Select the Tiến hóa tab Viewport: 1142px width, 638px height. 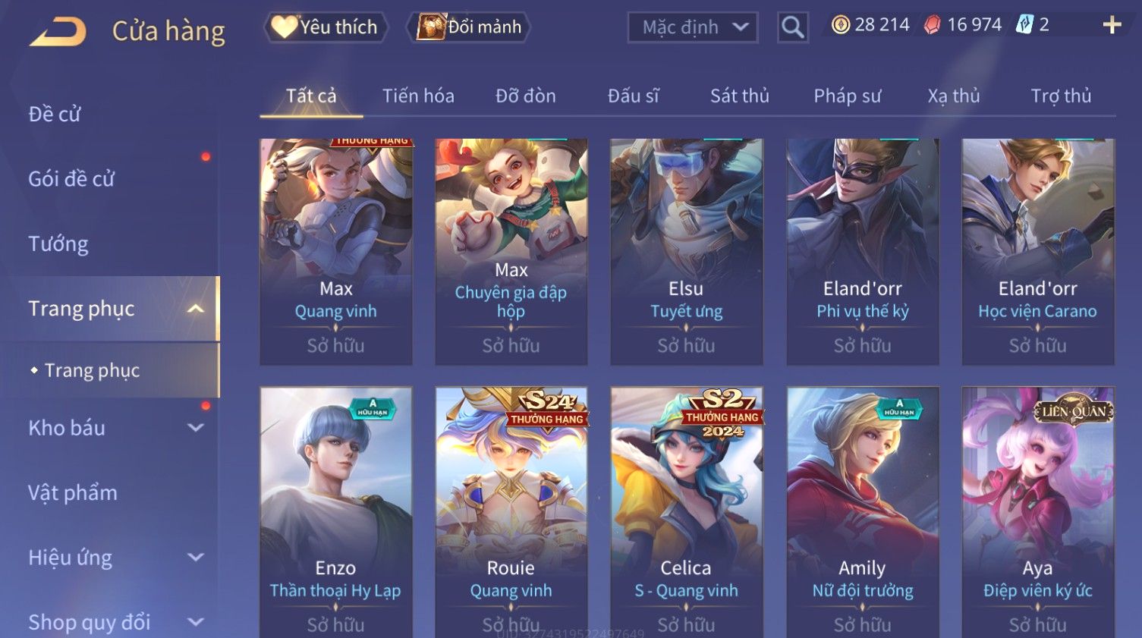418,96
